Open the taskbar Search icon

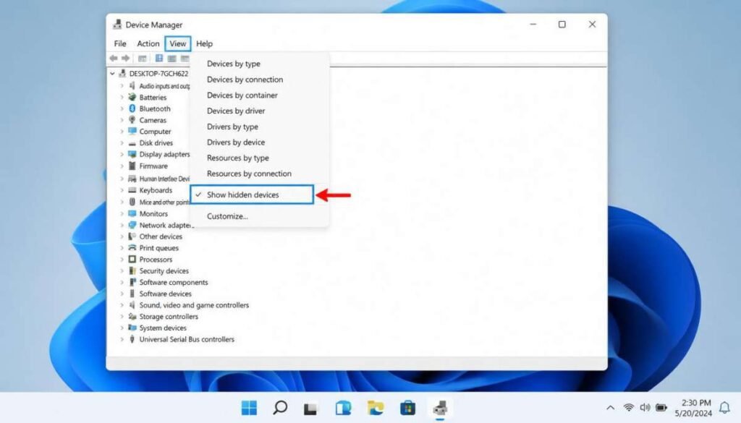point(280,407)
